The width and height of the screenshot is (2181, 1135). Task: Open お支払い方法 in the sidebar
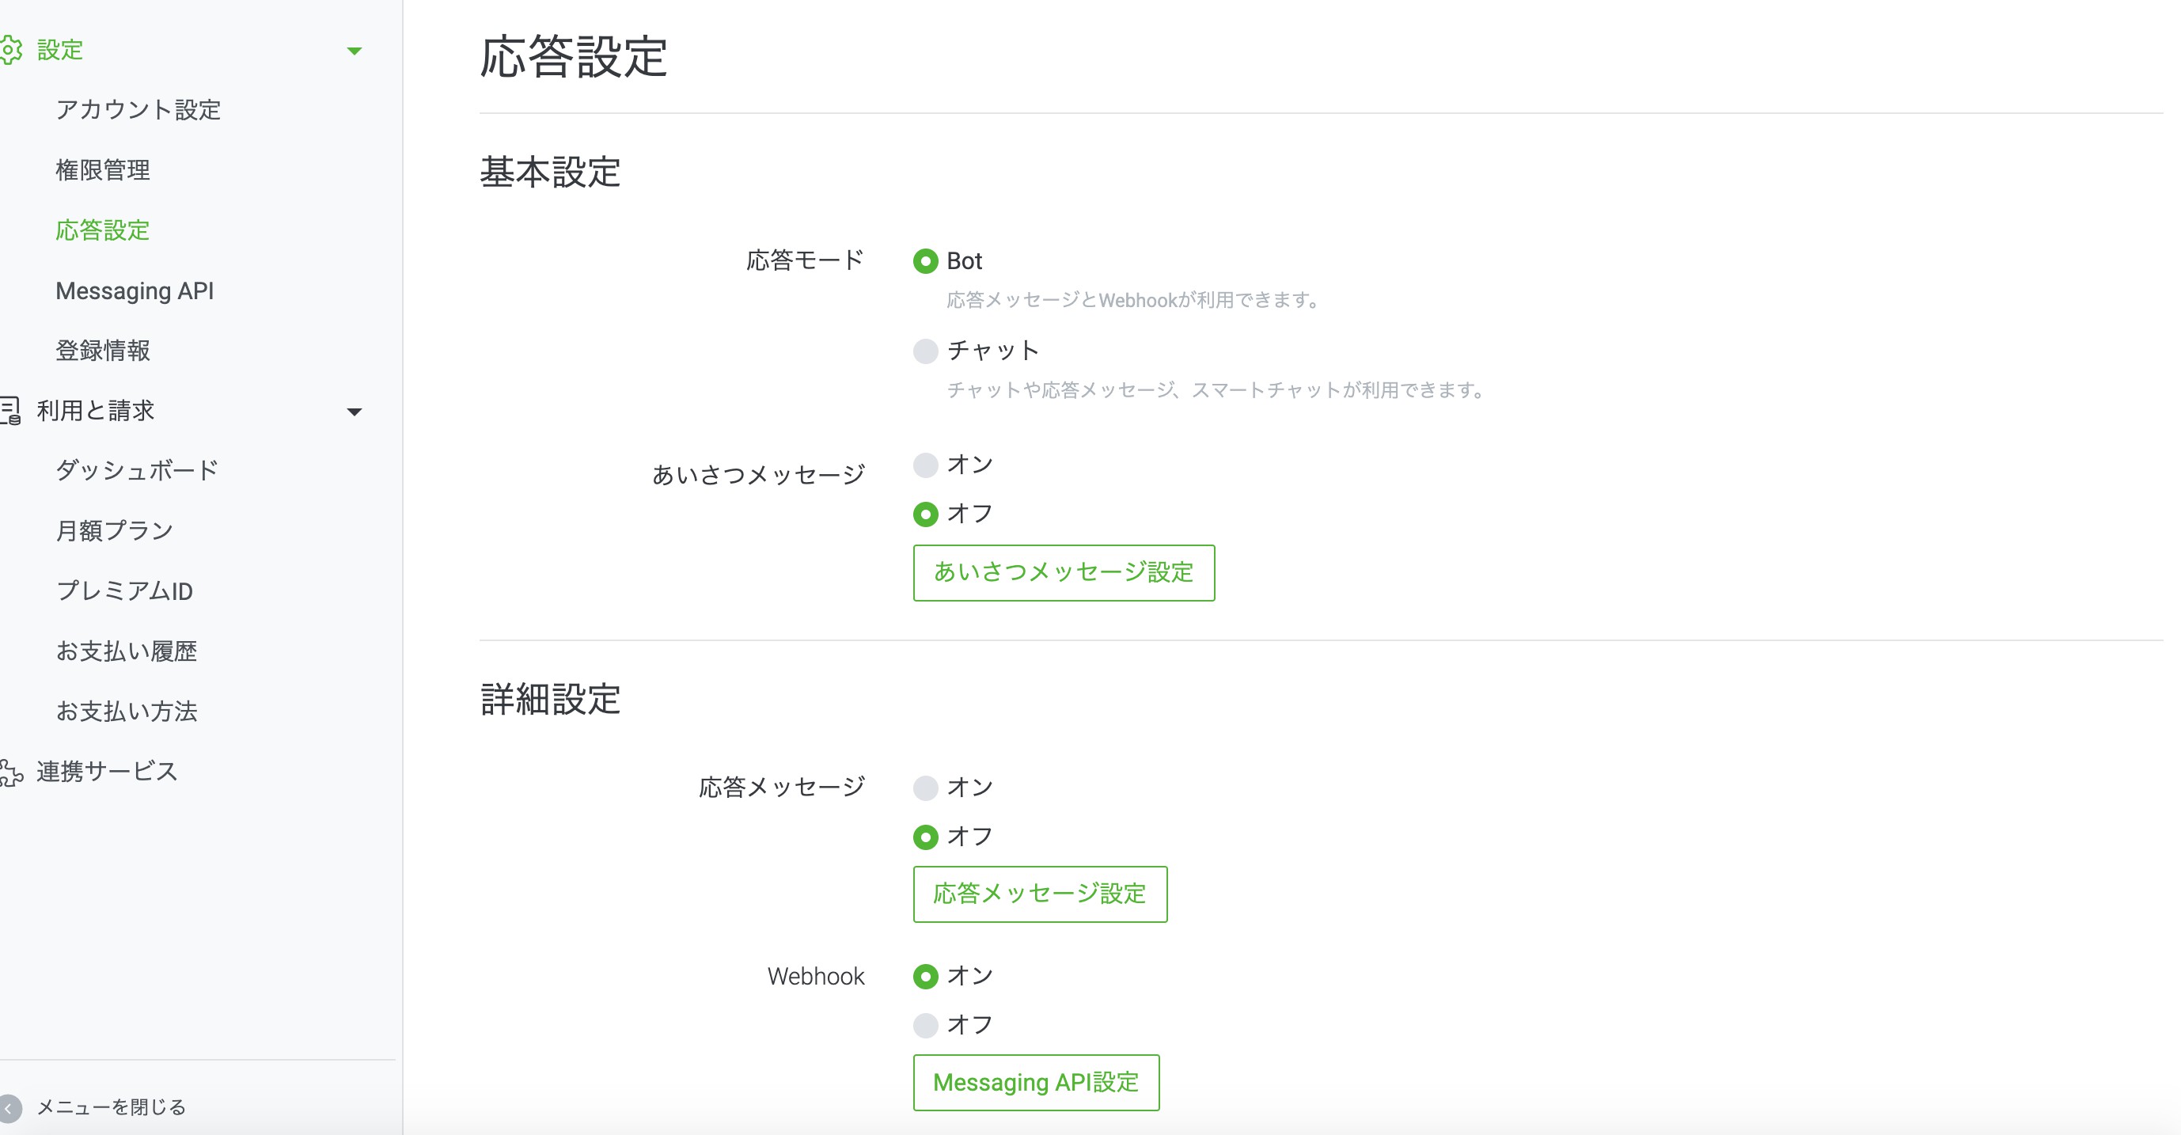[126, 711]
